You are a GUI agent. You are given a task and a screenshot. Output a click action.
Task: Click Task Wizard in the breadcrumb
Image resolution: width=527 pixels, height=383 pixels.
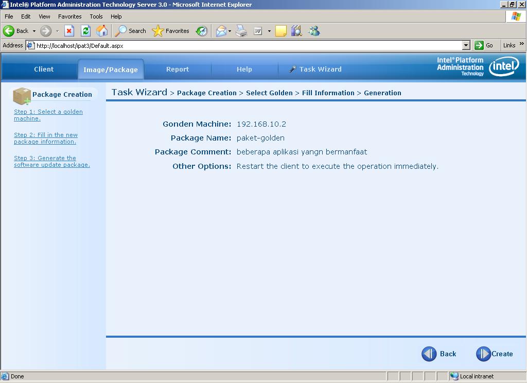click(x=139, y=92)
